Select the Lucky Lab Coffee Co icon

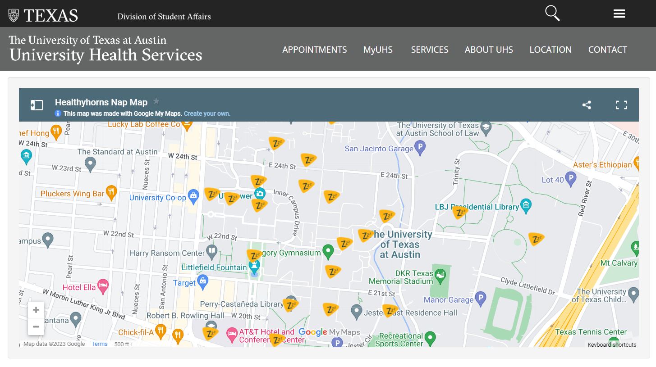[187, 125]
